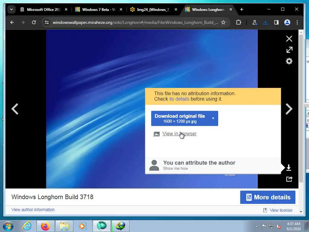Open Windows Explorer folder on taskbar
Viewport: 309px width, 232px height.
pos(64,226)
